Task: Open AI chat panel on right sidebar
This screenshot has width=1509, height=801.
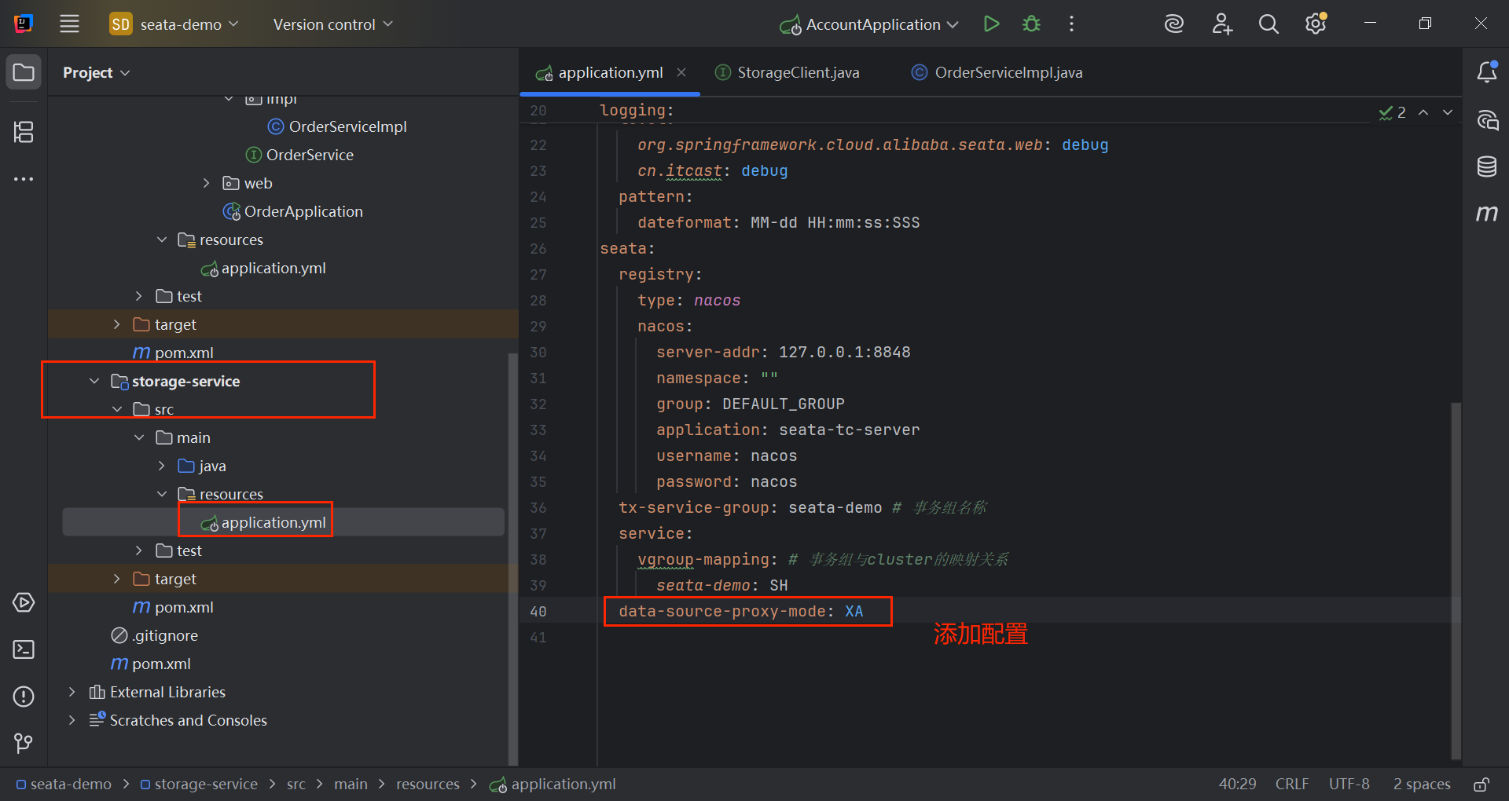Action: (1487, 120)
